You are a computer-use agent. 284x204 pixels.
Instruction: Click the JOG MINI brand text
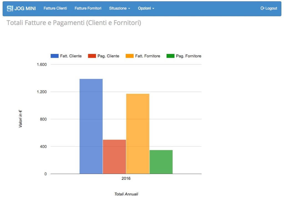pos(25,8)
